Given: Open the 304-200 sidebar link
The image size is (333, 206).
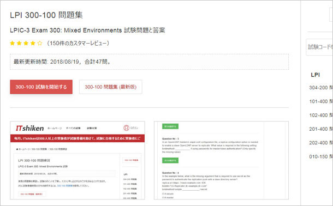Looking at the screenshot, I should coord(320,88).
